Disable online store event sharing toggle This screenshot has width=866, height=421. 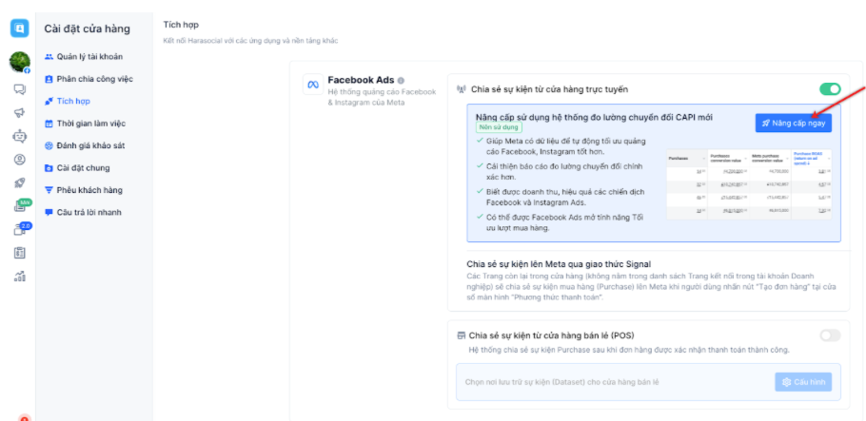click(830, 88)
